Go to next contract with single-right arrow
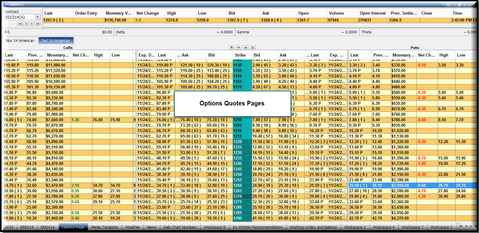This screenshot has height=233, width=479. (32, 24)
